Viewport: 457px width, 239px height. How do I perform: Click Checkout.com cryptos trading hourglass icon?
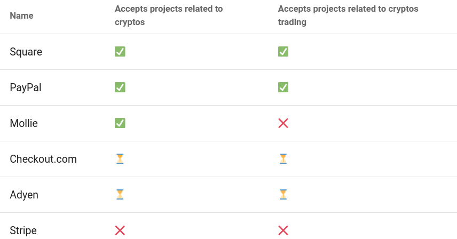tap(283, 159)
